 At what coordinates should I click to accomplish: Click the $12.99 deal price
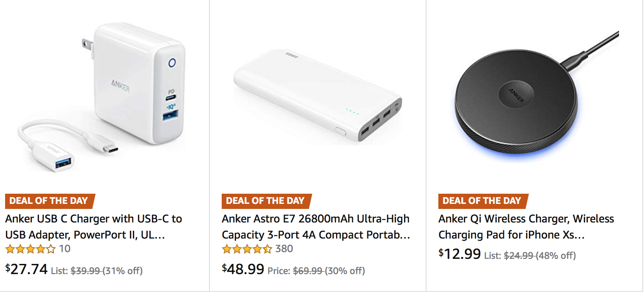coord(460,254)
